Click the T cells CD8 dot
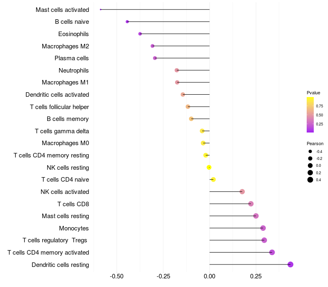Image resolution: width=328 pixels, height=287 pixels. [251, 204]
